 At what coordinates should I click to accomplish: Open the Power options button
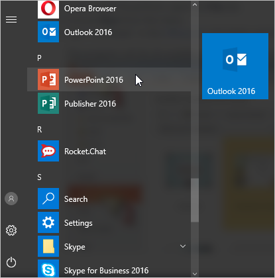coord(11,262)
